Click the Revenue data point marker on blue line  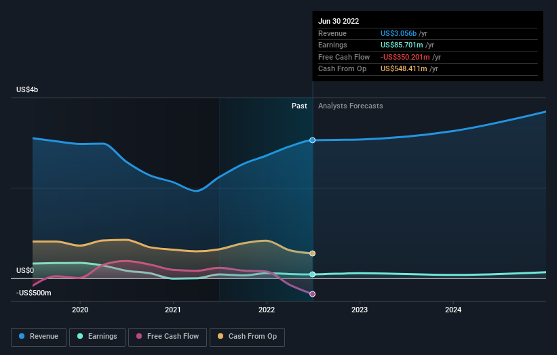[312, 140]
